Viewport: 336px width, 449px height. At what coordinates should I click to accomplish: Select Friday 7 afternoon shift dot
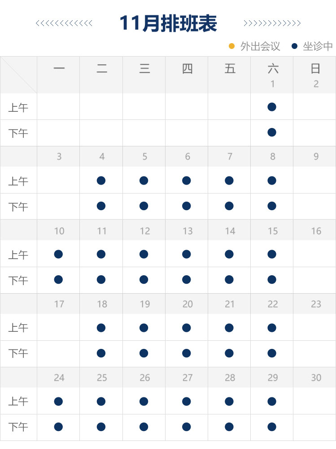pyautogui.click(x=229, y=206)
